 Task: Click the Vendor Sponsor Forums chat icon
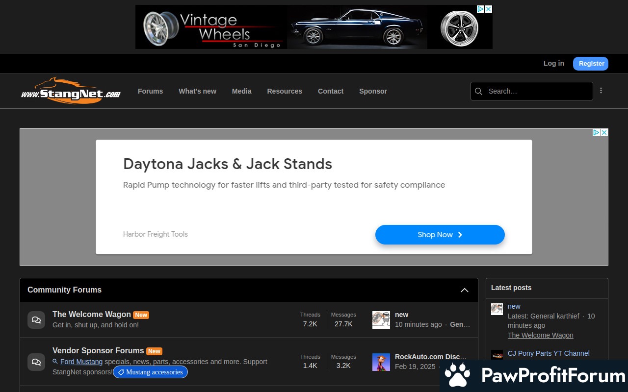pyautogui.click(x=36, y=362)
